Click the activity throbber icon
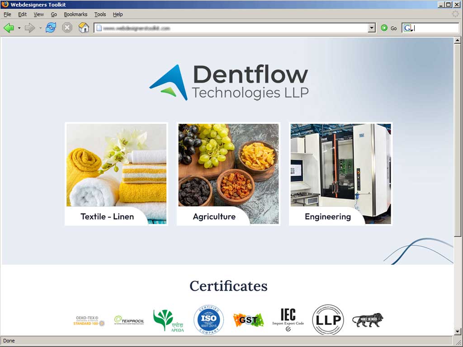 click(x=456, y=14)
